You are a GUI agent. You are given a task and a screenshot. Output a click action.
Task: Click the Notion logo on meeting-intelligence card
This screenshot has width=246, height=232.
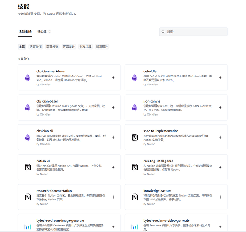click(x=135, y=167)
